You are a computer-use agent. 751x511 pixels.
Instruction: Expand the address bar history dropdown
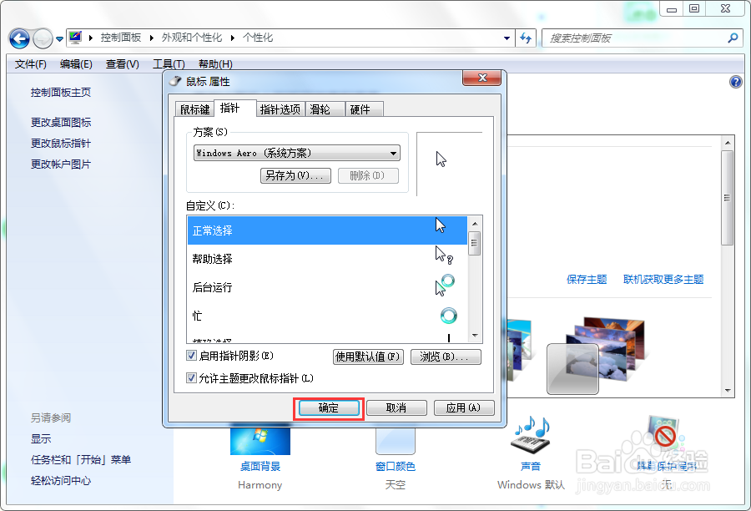pyautogui.click(x=507, y=38)
